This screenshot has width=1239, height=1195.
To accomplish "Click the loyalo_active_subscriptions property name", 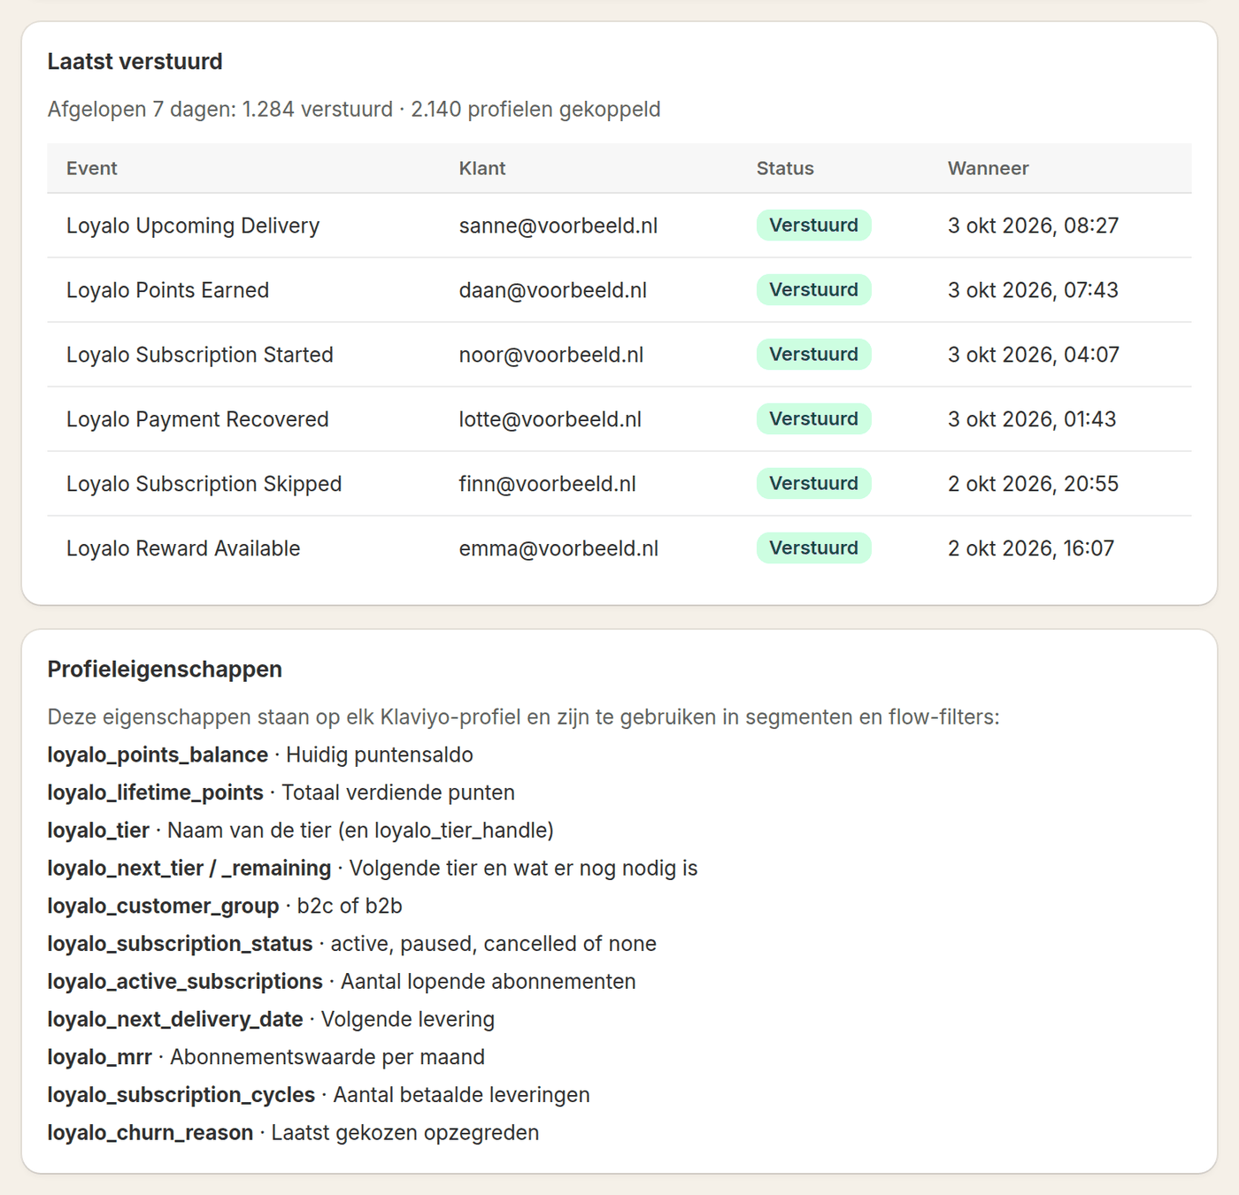I will coord(185,982).
